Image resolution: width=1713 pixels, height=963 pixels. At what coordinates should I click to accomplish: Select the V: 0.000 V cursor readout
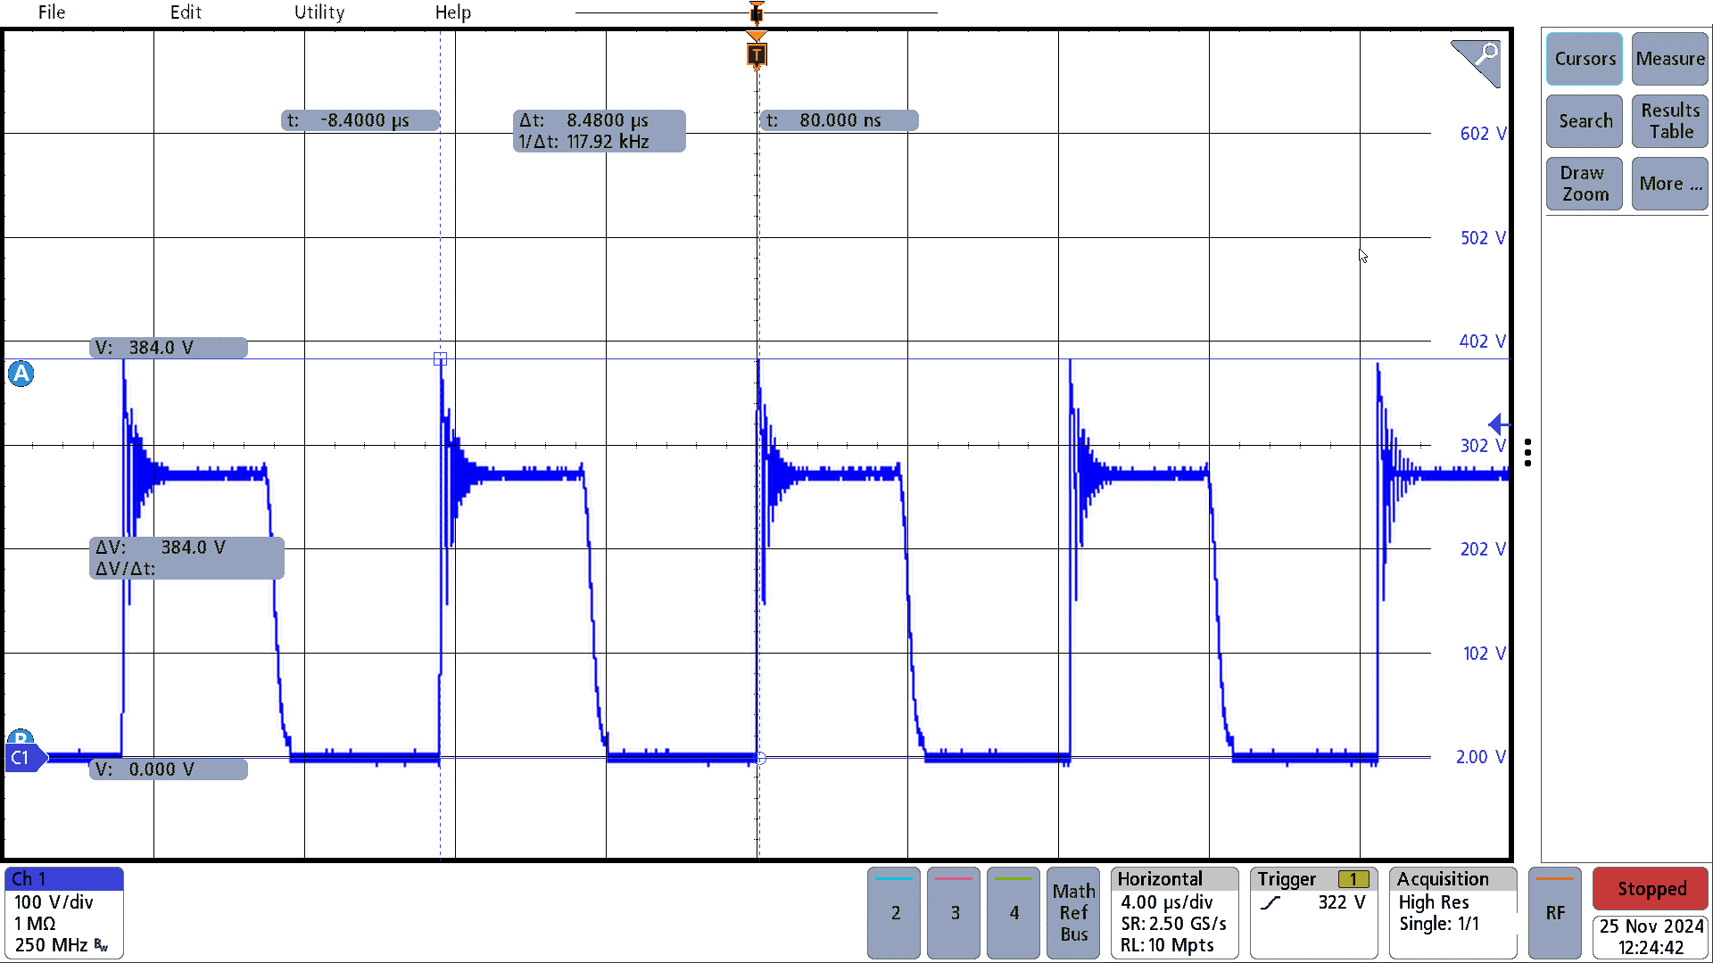click(169, 770)
